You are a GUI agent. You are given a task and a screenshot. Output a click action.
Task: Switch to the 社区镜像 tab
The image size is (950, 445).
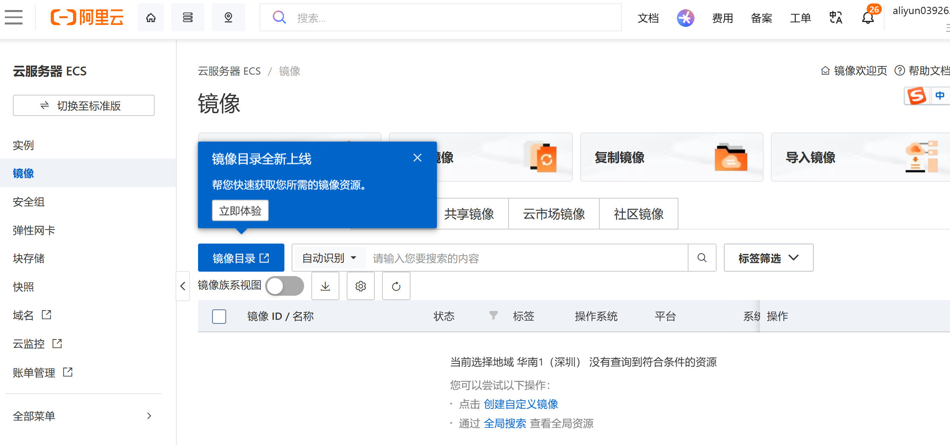638,214
